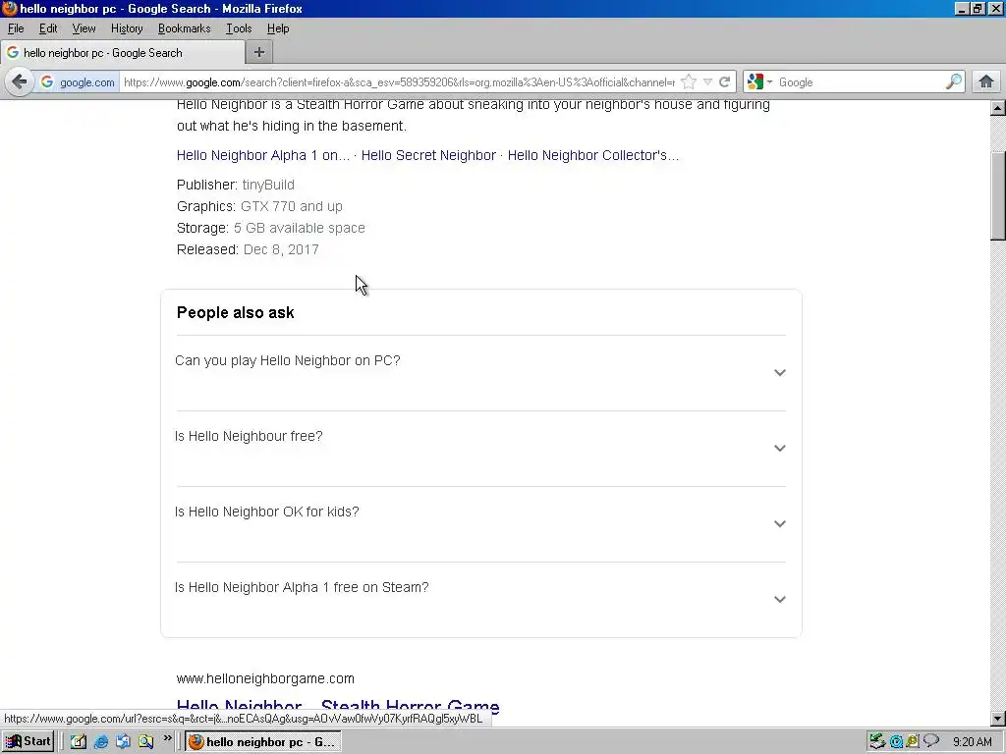Expand 'Is Hello Neighbor Alpha 1 free on Steam?'
The image size is (1006, 754).
480,600
